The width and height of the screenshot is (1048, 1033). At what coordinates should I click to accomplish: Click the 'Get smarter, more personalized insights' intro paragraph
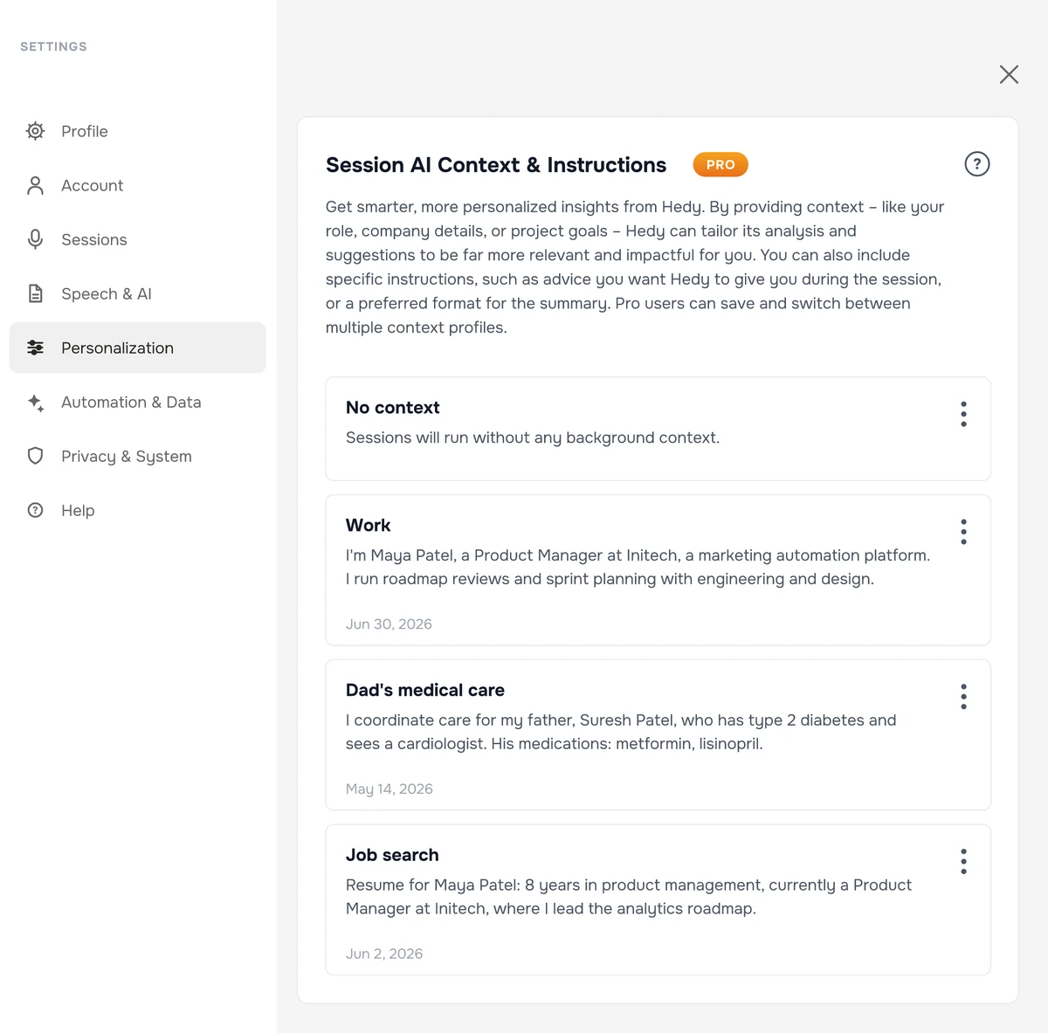[x=635, y=267]
